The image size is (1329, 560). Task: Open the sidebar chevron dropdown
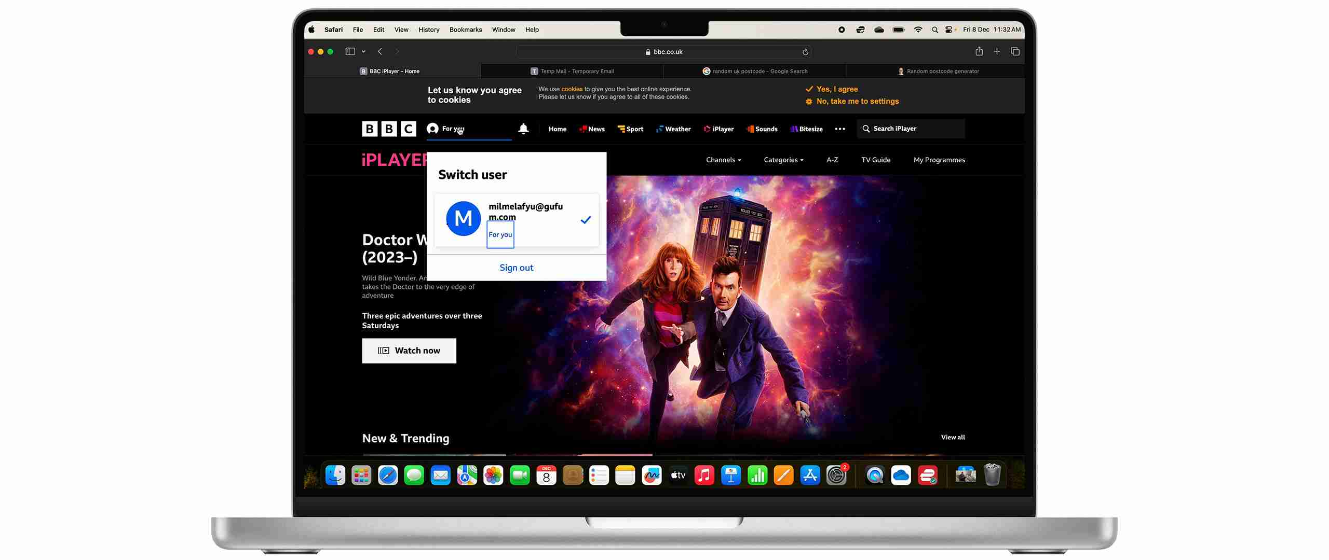coord(363,51)
